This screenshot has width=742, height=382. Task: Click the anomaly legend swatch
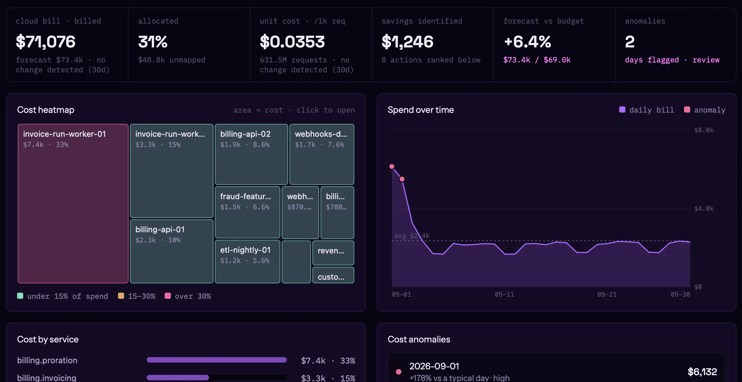[687, 109]
